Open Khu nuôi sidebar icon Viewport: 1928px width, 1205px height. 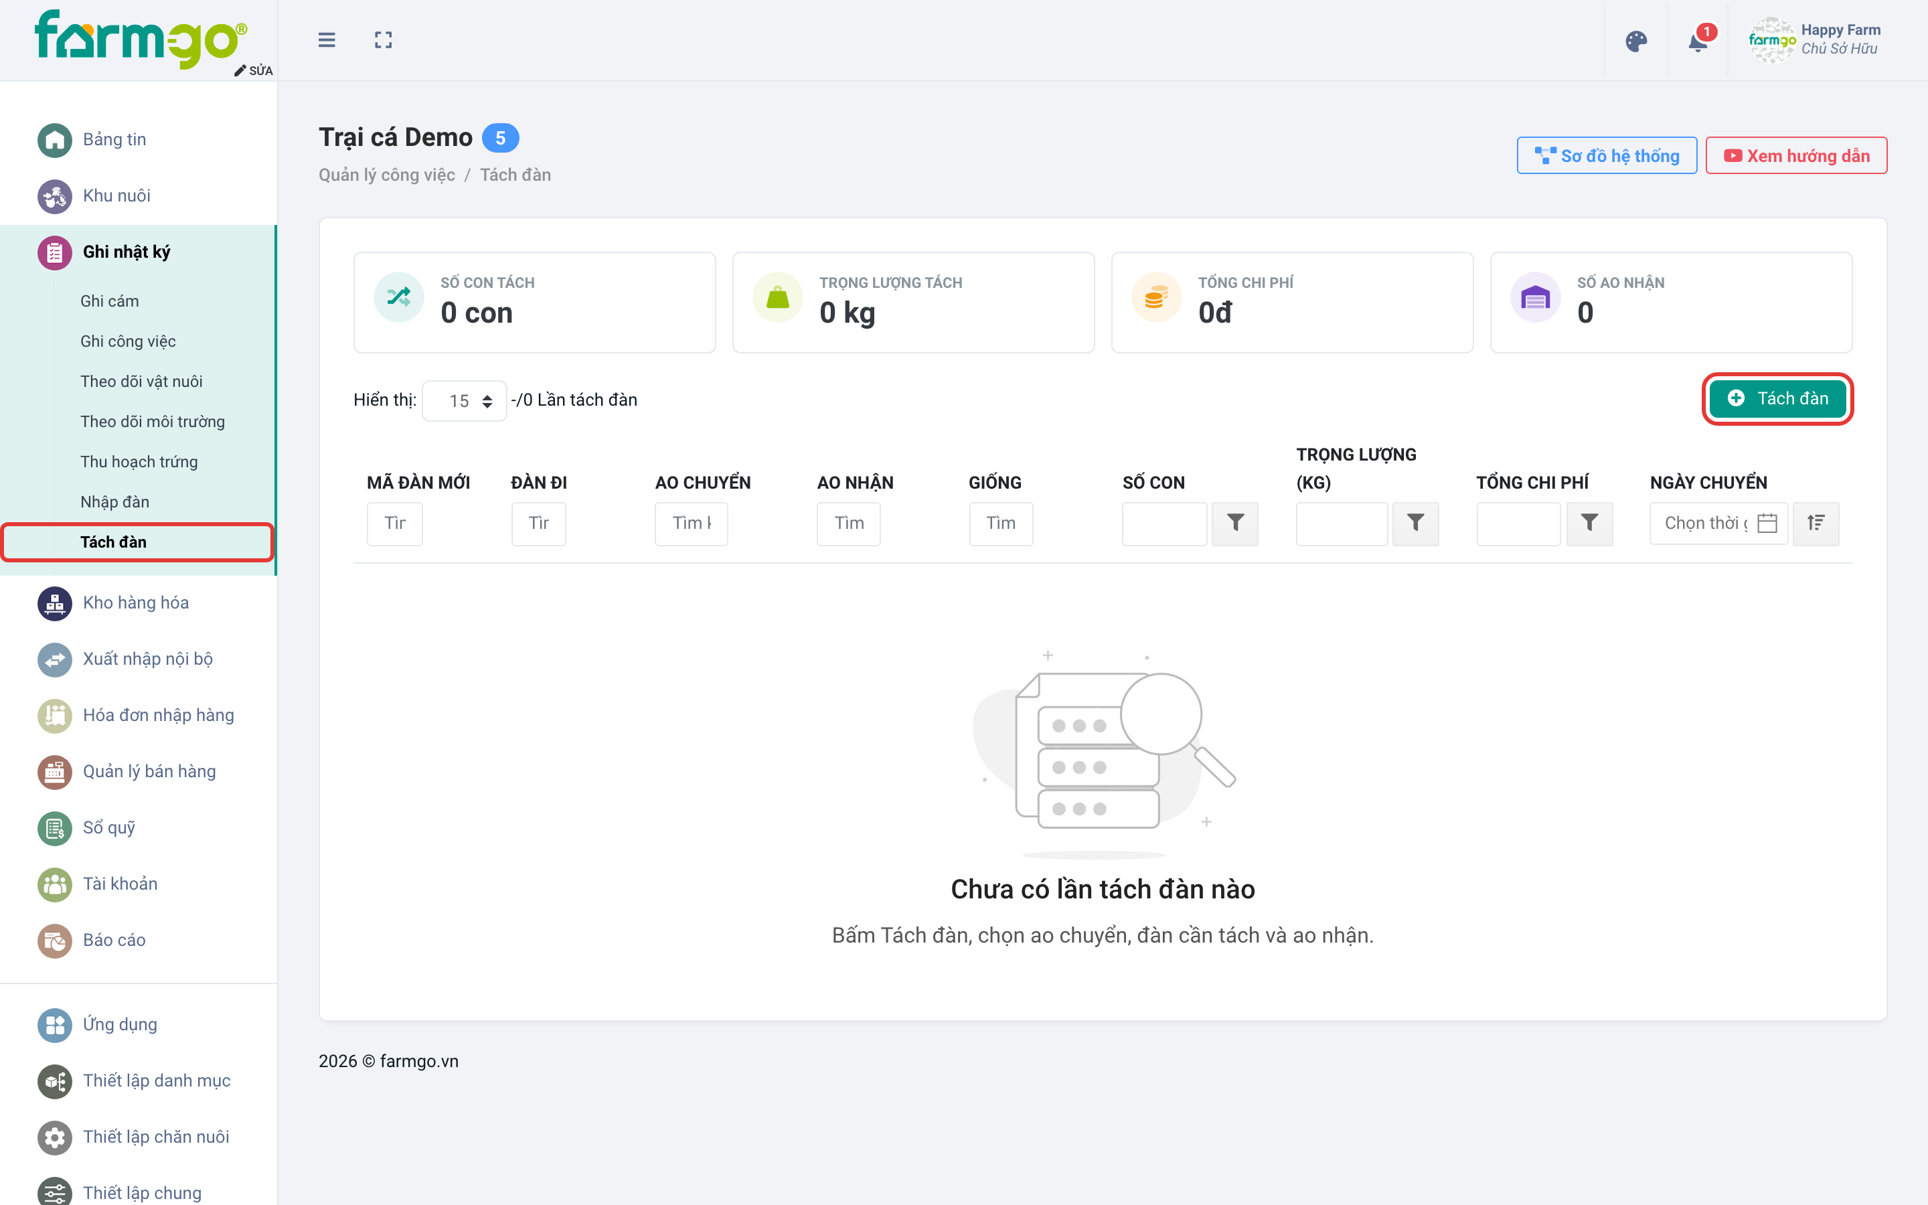(54, 196)
